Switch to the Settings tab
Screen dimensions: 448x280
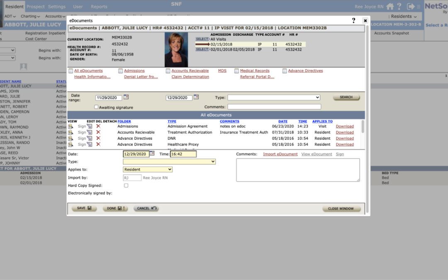coord(56,7)
